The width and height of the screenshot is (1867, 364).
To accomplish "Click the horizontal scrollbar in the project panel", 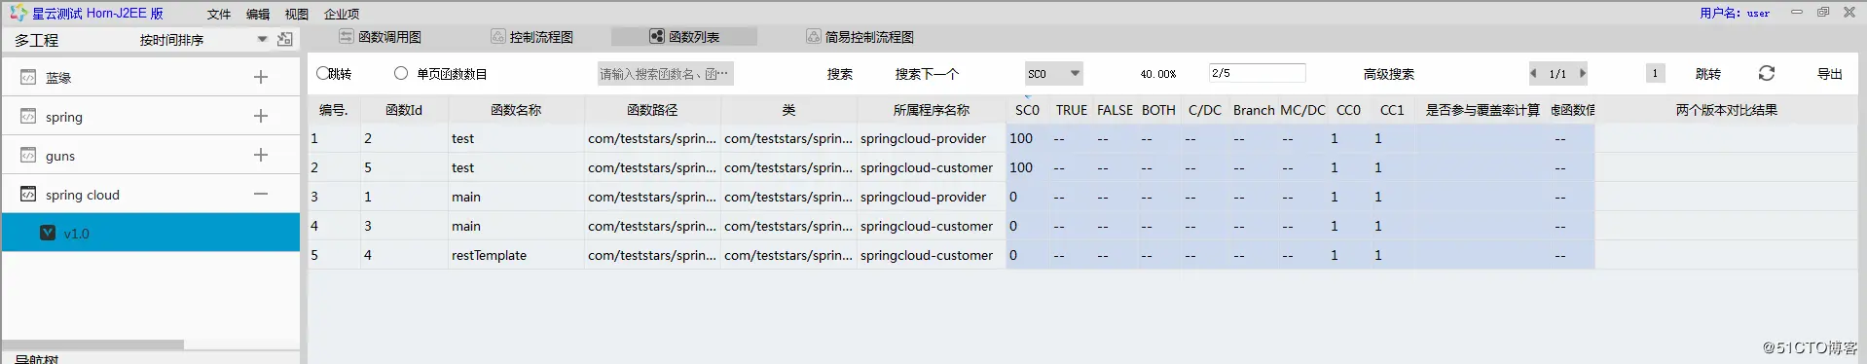I will point(92,345).
